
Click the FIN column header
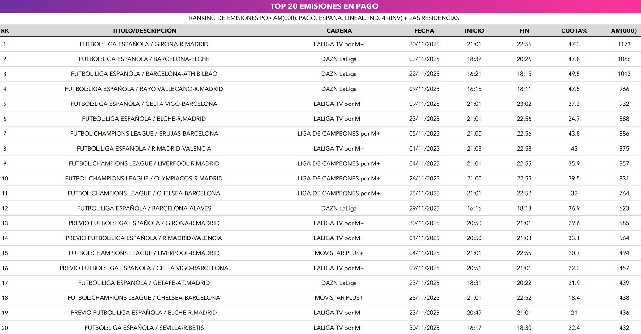pyautogui.click(x=524, y=31)
